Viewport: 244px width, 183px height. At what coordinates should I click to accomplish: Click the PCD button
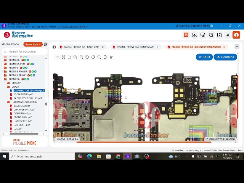click(204, 57)
